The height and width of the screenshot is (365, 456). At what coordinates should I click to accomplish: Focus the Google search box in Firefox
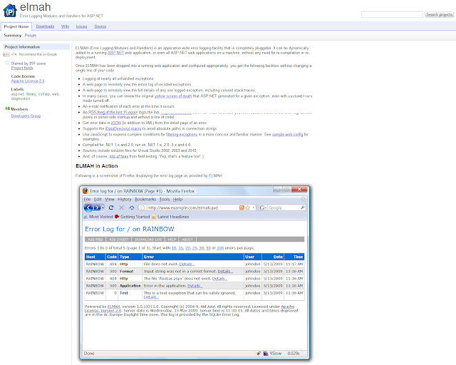click(284, 208)
